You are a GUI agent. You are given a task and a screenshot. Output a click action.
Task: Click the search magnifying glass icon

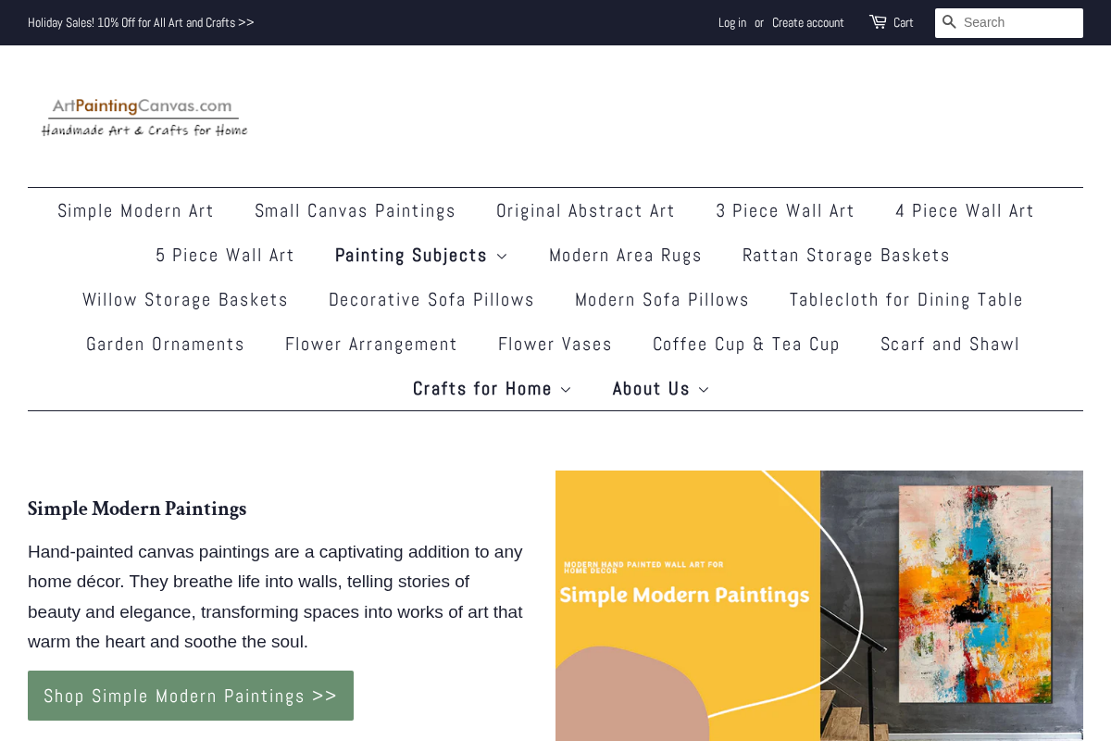click(951, 22)
